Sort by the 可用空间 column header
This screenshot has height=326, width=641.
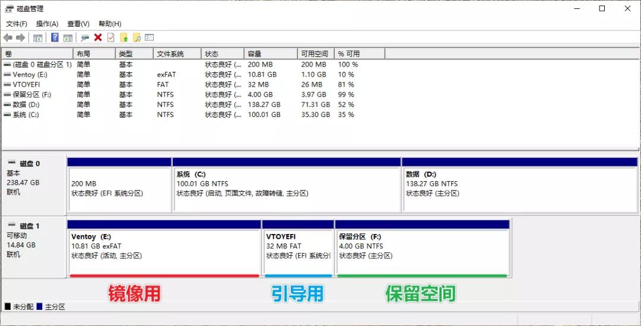click(316, 53)
